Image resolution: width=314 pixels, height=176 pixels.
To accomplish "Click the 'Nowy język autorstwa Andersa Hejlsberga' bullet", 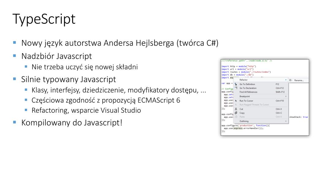I will (x=120, y=43).
